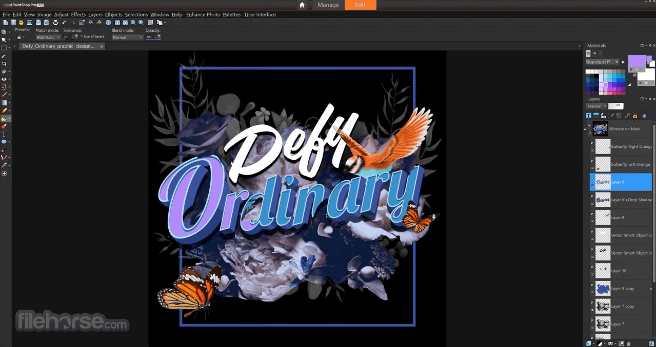The height and width of the screenshot is (347, 656).
Task: Select the Layer 7 row
Action: tap(621, 324)
